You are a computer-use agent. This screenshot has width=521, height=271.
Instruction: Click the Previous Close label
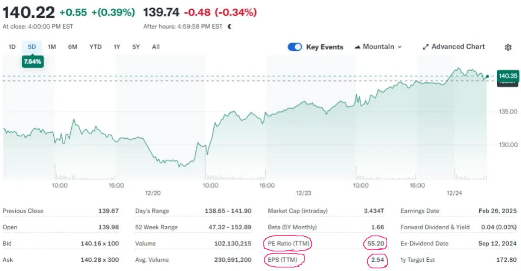(x=23, y=211)
